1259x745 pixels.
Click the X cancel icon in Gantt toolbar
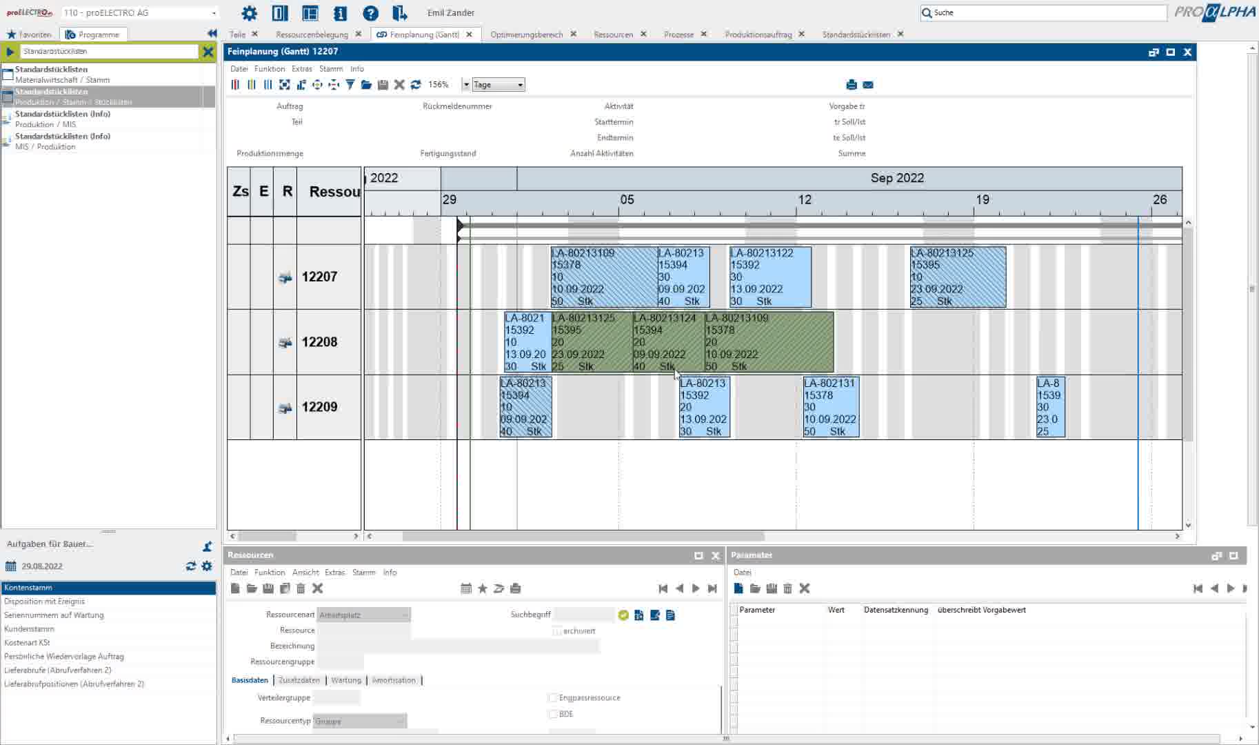pyautogui.click(x=399, y=85)
